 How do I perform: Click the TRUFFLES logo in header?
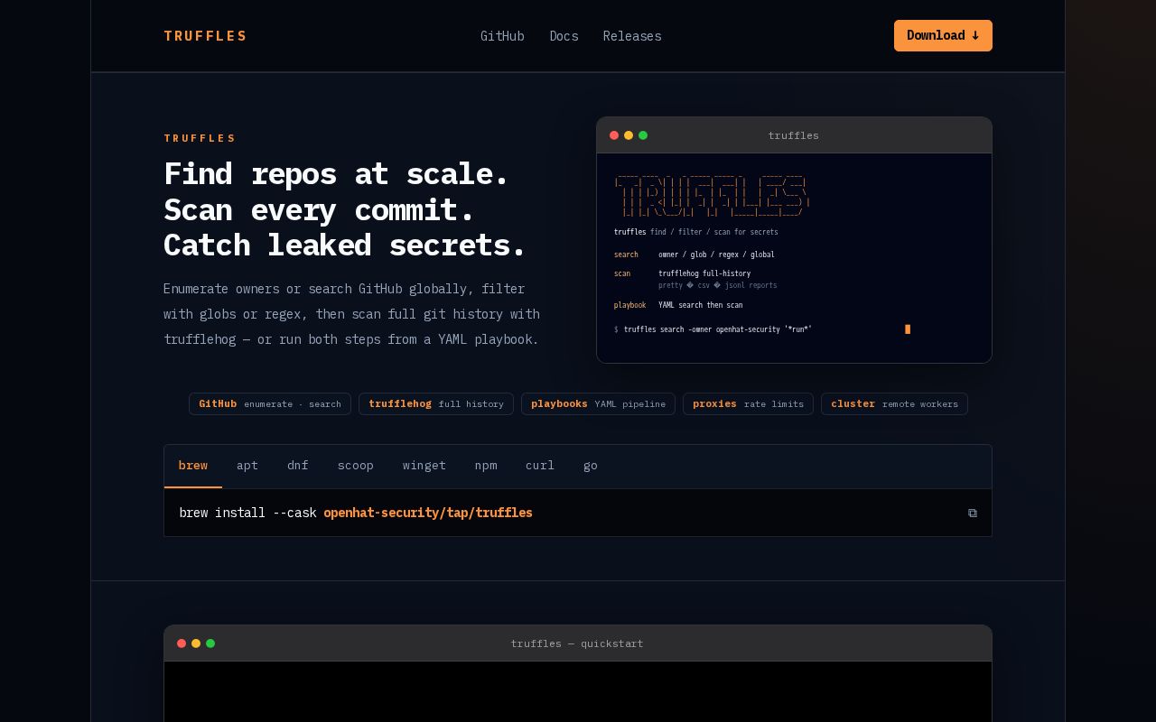pos(205,36)
